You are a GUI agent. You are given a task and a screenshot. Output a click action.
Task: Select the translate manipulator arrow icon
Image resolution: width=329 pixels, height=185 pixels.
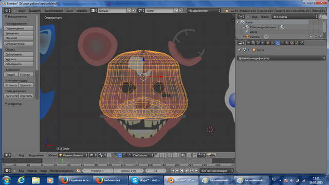coord(120,155)
